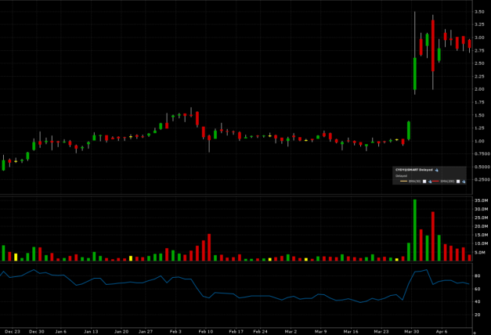Click the yellow SMA(50) line swatch
The height and width of the screenshot is (335, 491).
pos(403,181)
